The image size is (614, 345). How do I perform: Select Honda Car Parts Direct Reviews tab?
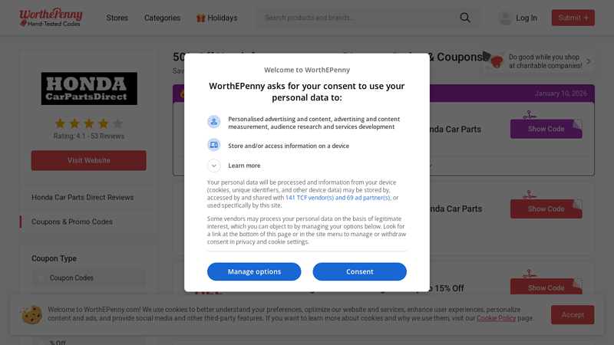point(82,197)
